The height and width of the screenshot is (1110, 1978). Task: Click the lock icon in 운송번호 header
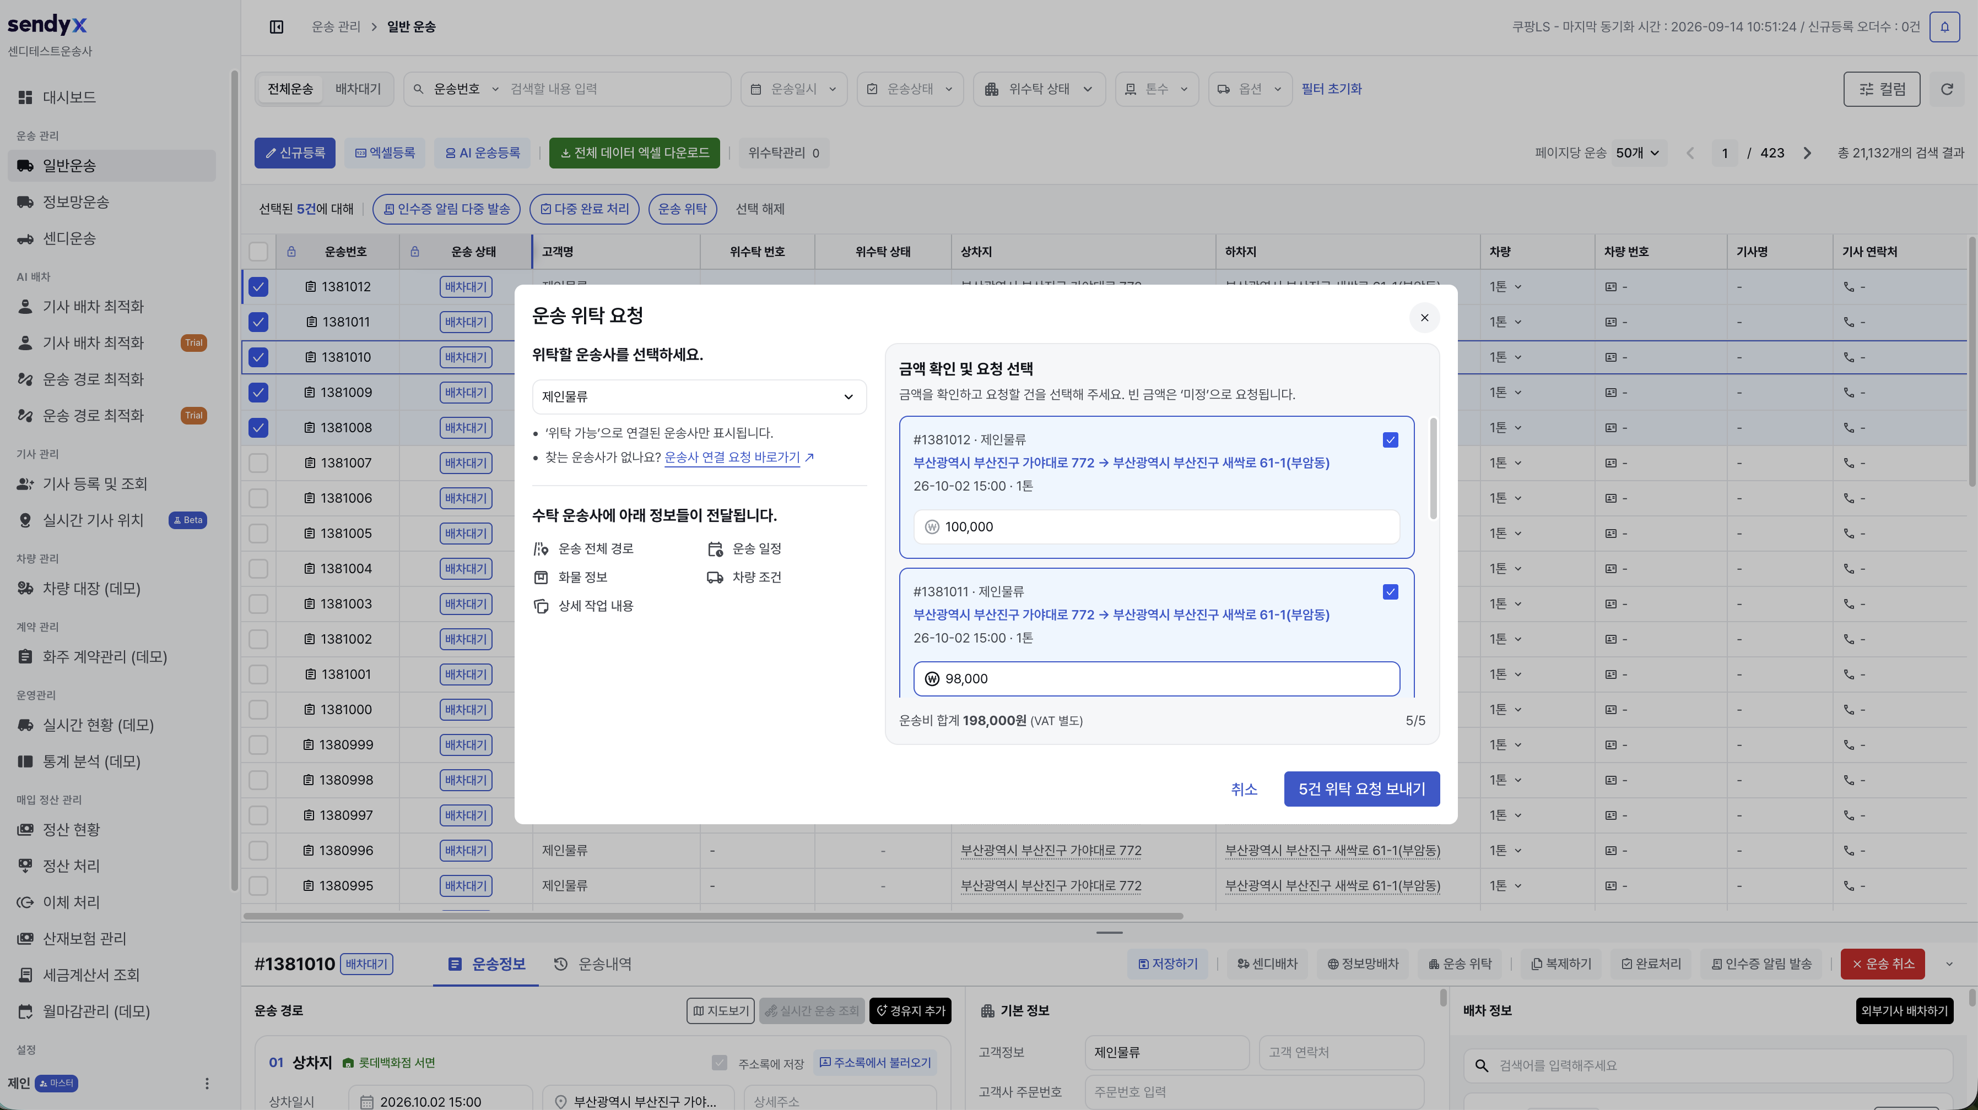click(x=291, y=252)
